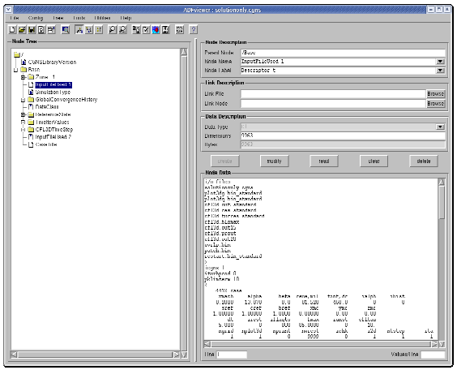Click Browse next to Link File

(x=436, y=94)
